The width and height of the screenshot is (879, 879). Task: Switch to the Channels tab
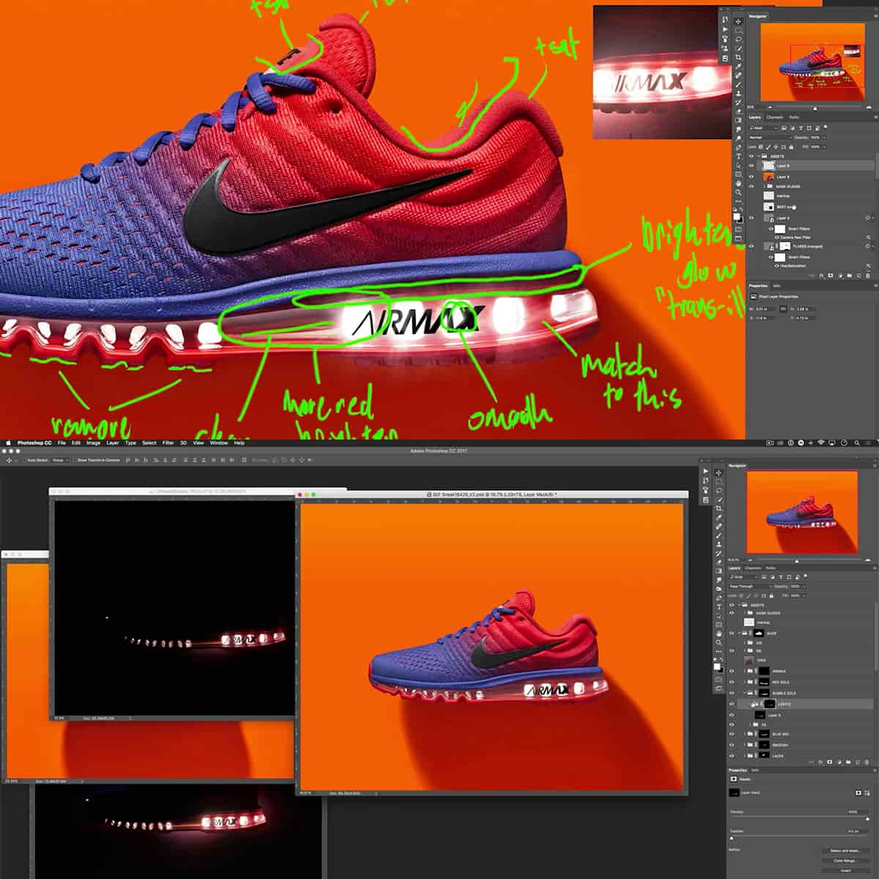753,568
